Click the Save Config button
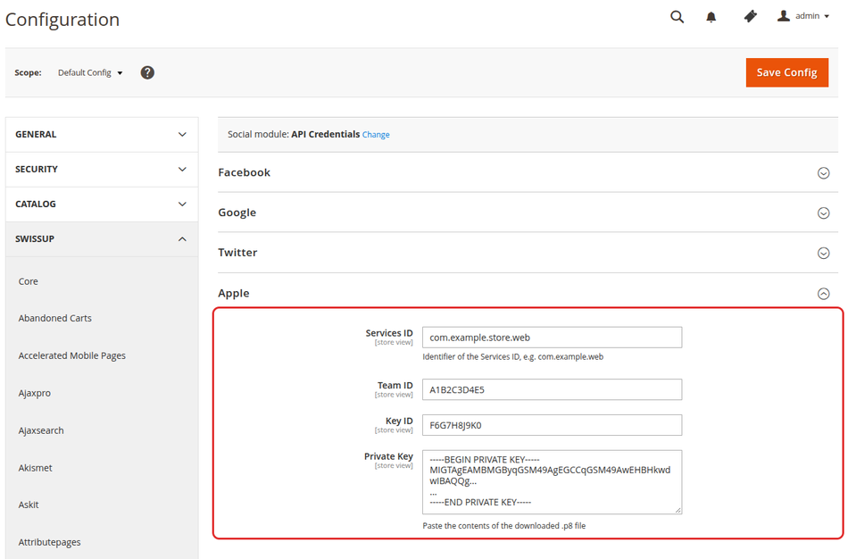Viewport: 848px width, 559px height. (x=787, y=72)
